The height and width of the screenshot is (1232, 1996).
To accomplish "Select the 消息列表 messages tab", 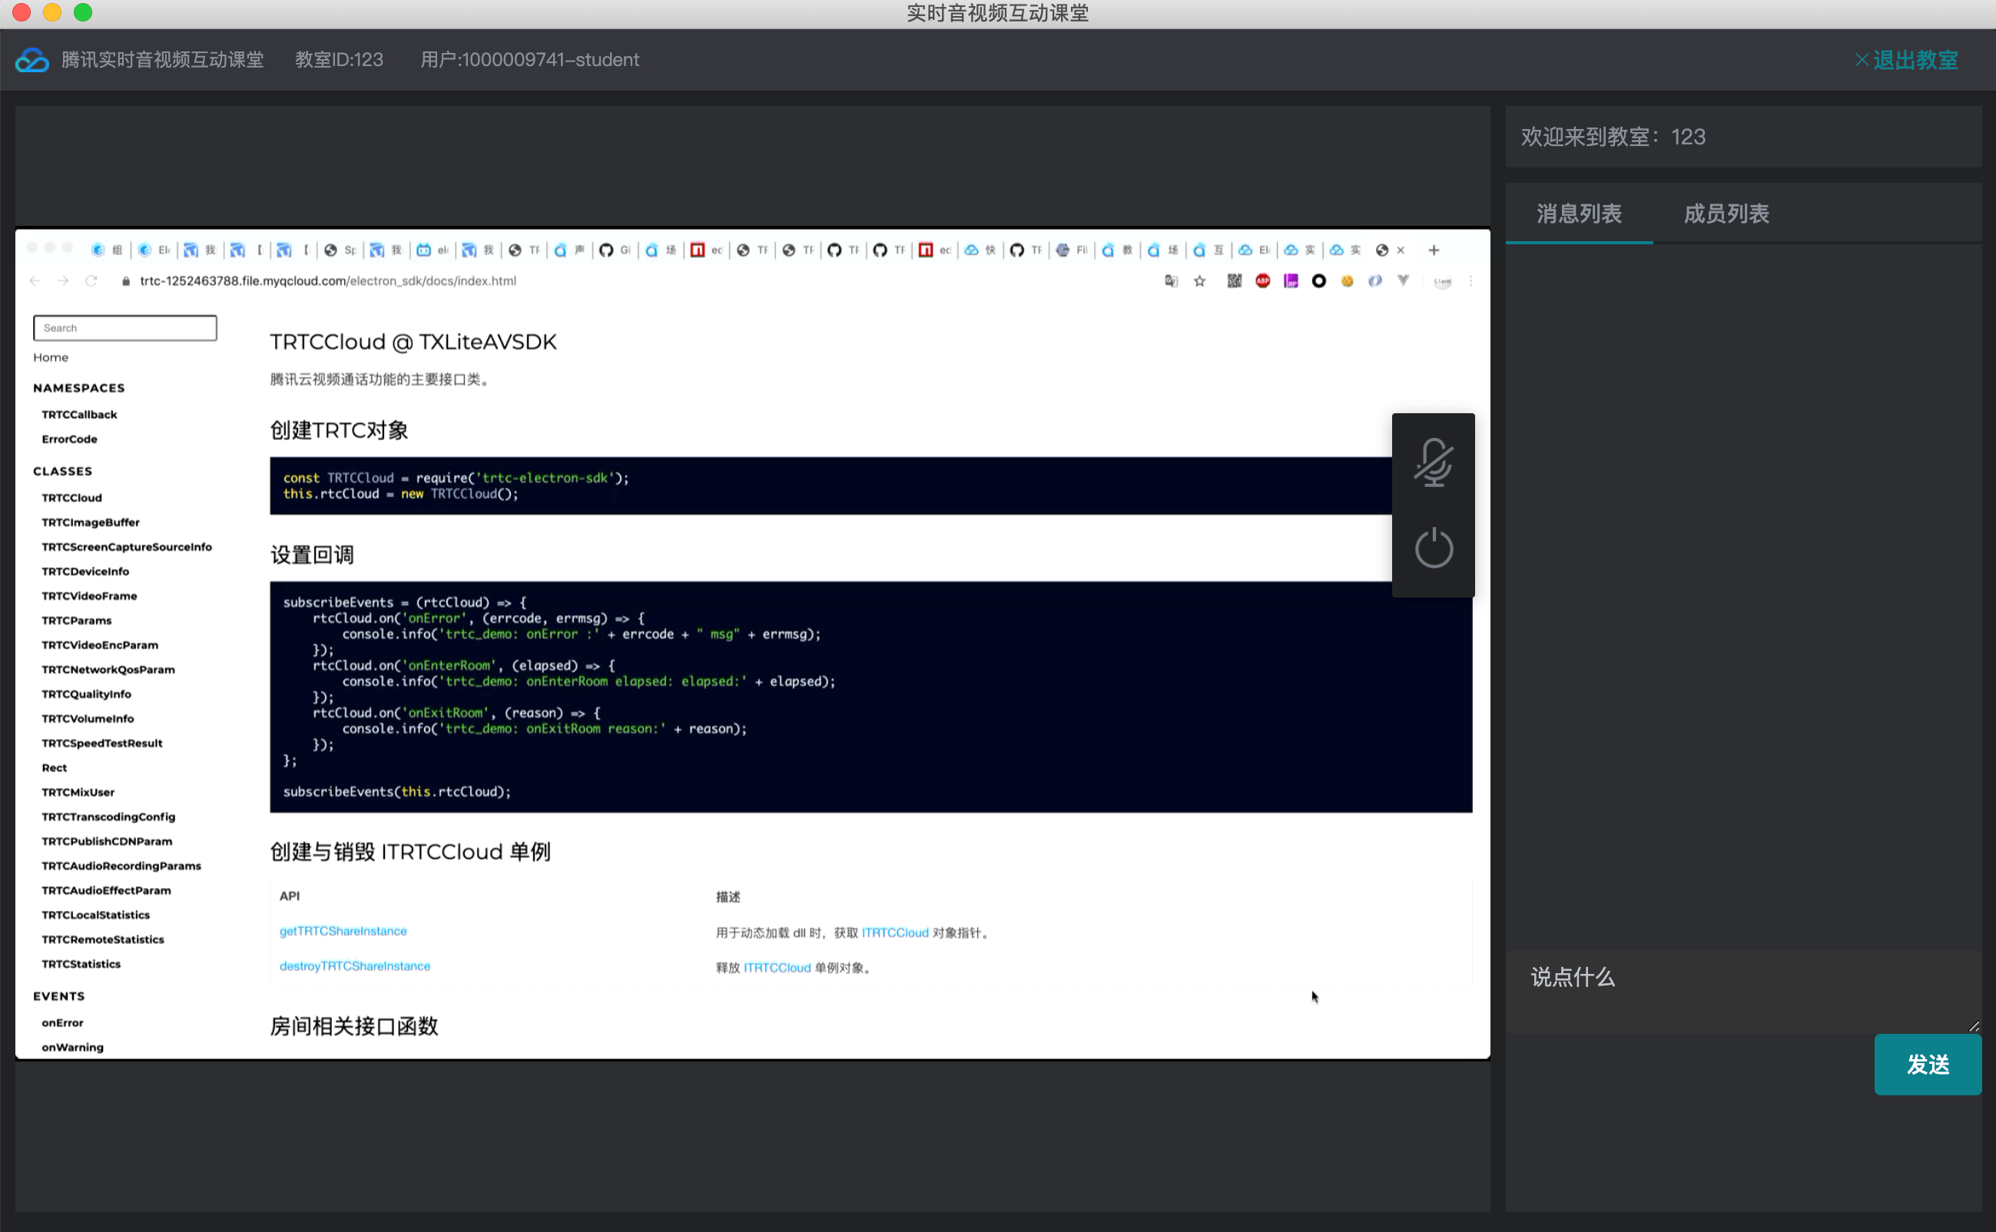I will coord(1578,214).
